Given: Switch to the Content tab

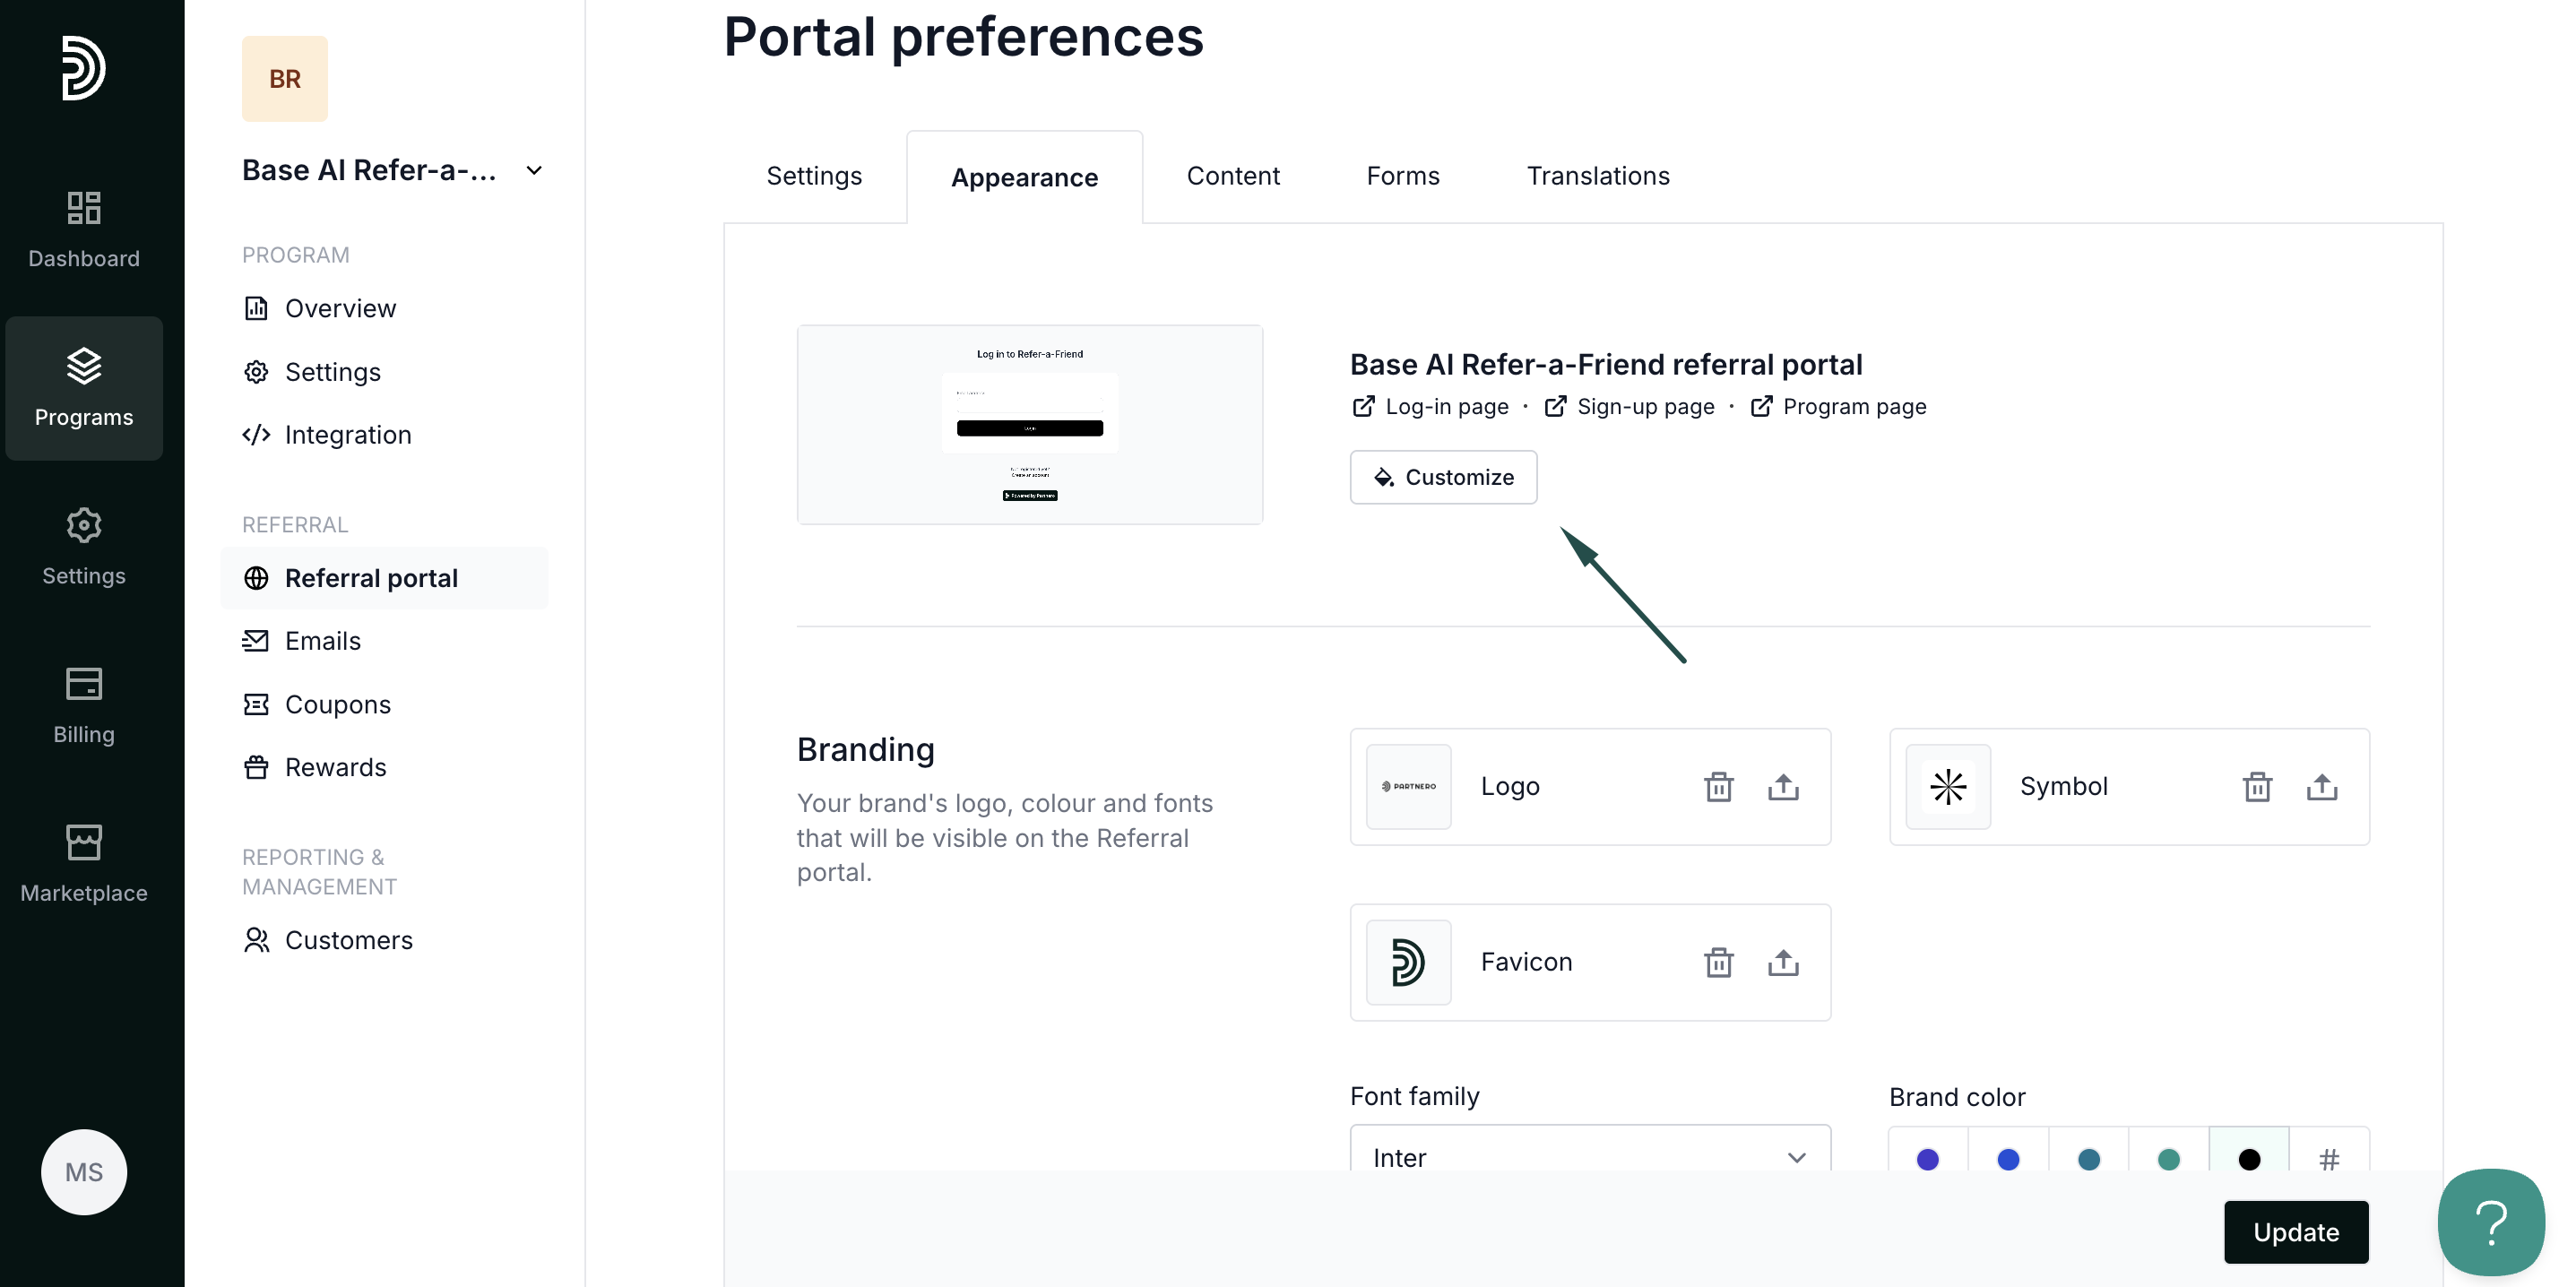Looking at the screenshot, I should (x=1232, y=176).
